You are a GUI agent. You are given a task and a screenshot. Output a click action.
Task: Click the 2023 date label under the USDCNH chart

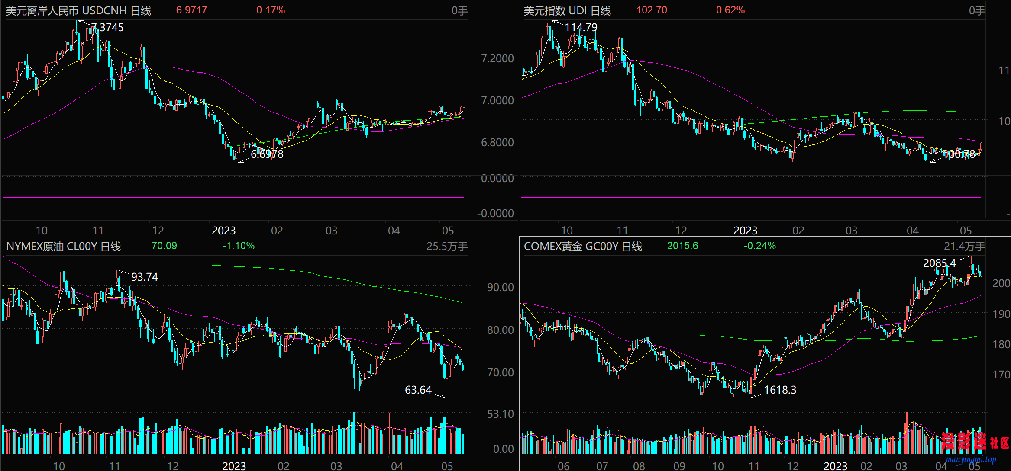click(x=224, y=231)
